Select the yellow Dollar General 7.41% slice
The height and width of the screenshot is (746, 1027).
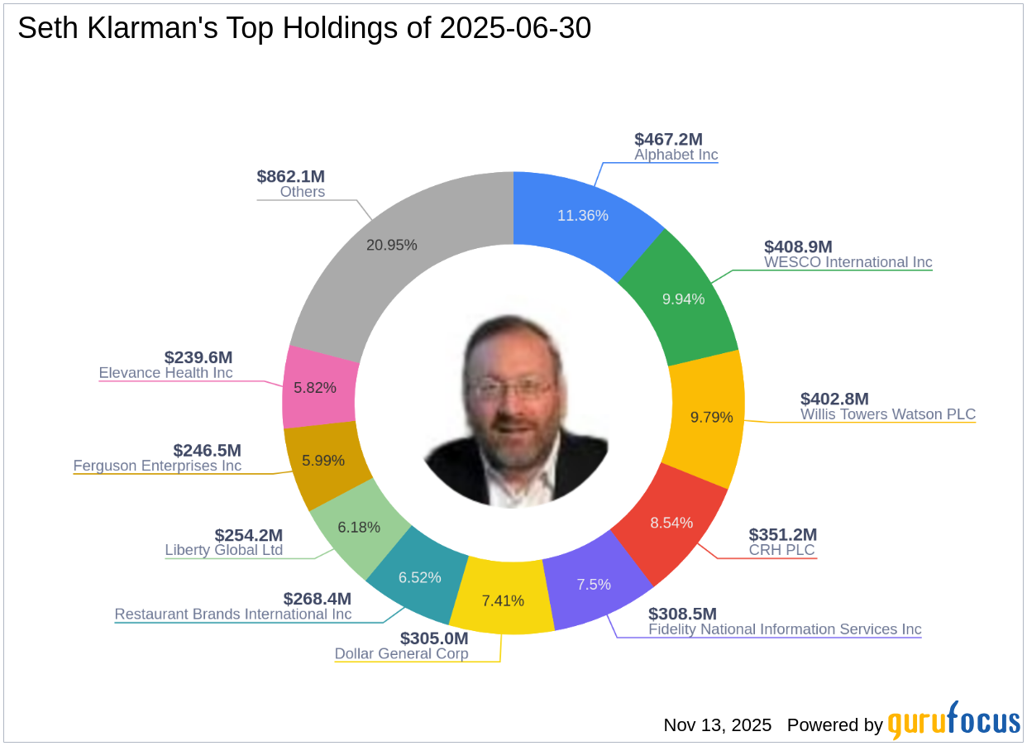pyautogui.click(x=503, y=600)
